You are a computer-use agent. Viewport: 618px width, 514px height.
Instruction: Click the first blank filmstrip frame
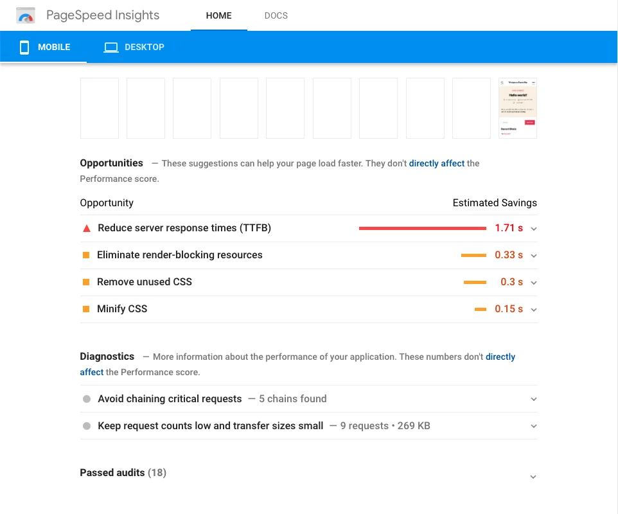[100, 108]
